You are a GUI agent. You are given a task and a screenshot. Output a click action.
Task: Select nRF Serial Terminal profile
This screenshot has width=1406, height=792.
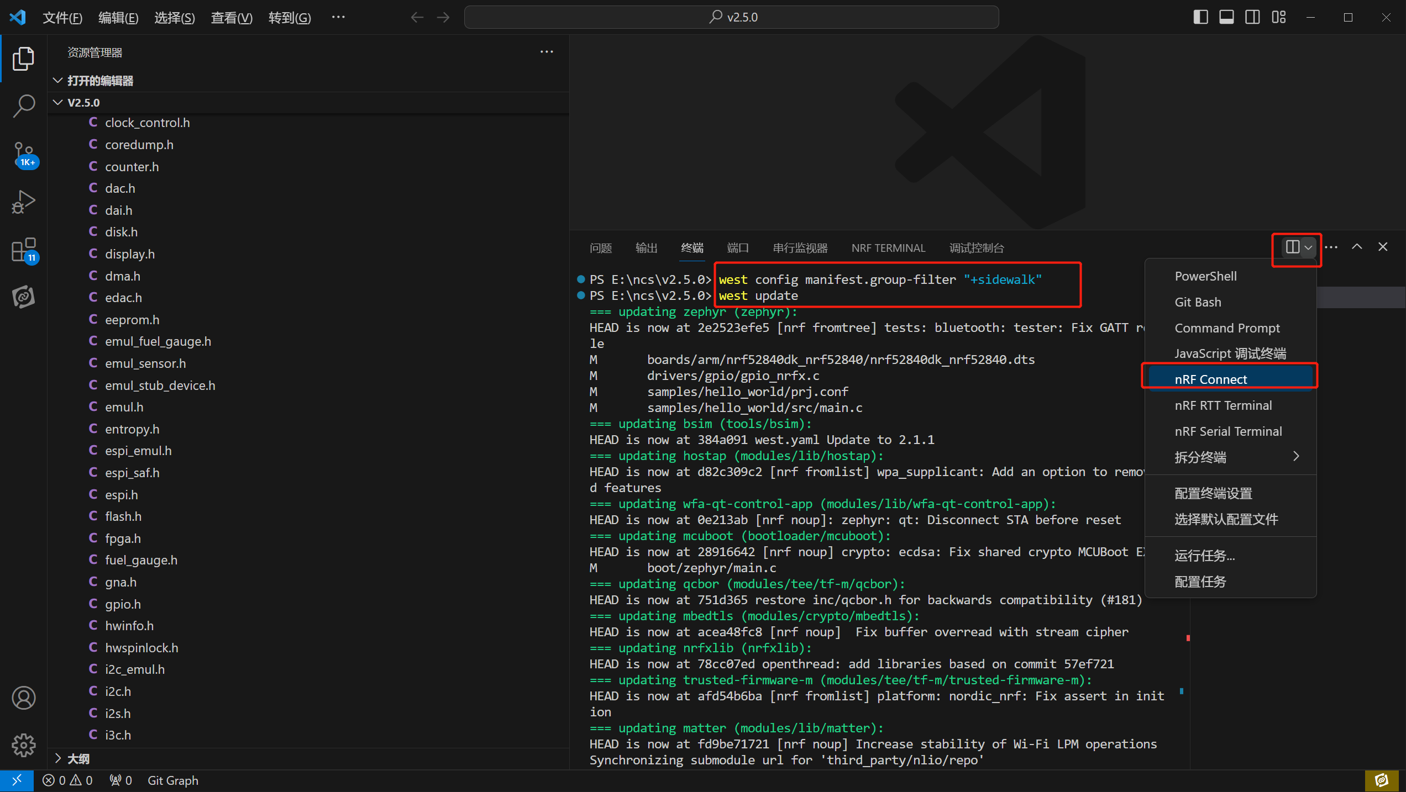point(1231,431)
